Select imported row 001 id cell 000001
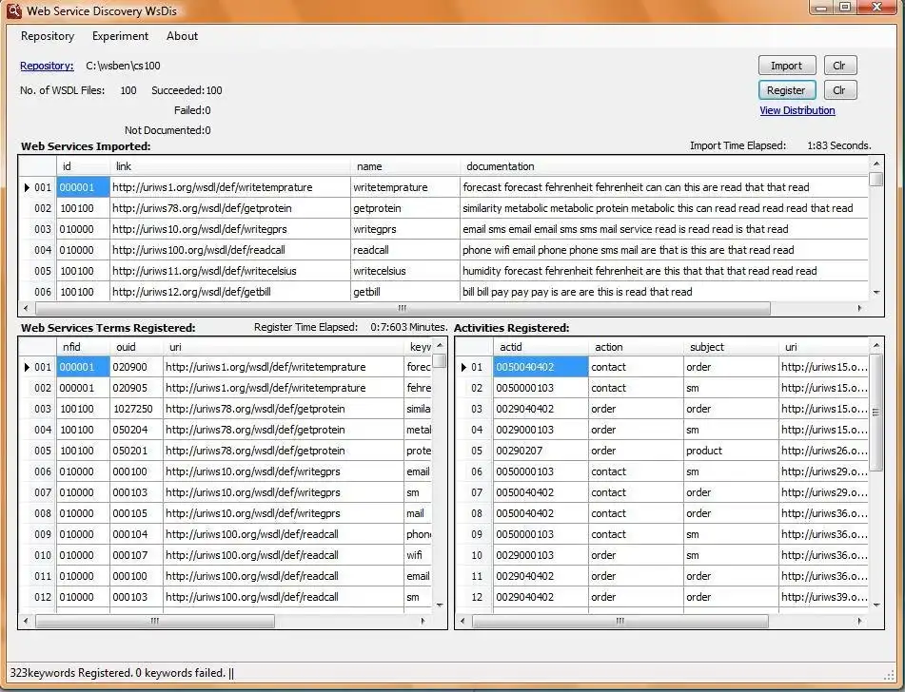Viewport: 905px width, 692px height. pyautogui.click(x=83, y=187)
